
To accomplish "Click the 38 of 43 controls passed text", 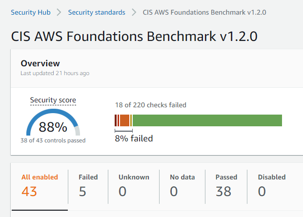I will coord(53,140).
